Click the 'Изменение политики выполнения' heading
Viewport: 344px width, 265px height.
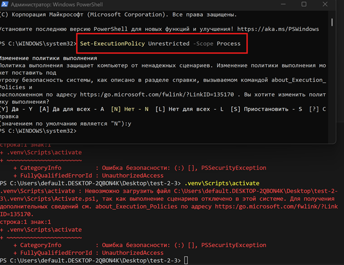(49, 58)
